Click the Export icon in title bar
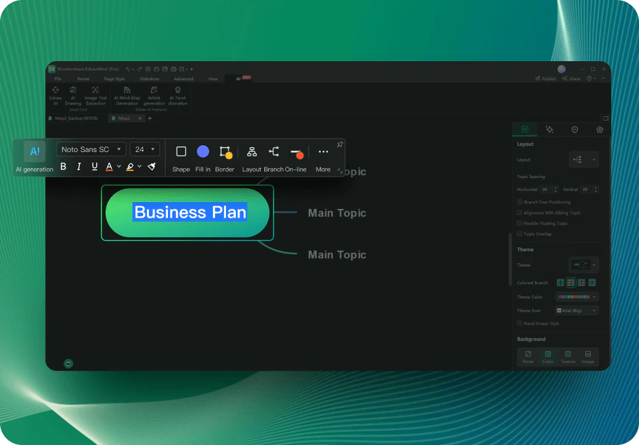The height and width of the screenshot is (445, 639). [182, 69]
